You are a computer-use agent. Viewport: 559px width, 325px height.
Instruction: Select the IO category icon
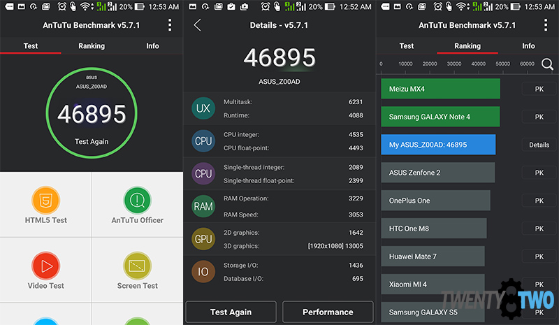pyautogui.click(x=203, y=272)
